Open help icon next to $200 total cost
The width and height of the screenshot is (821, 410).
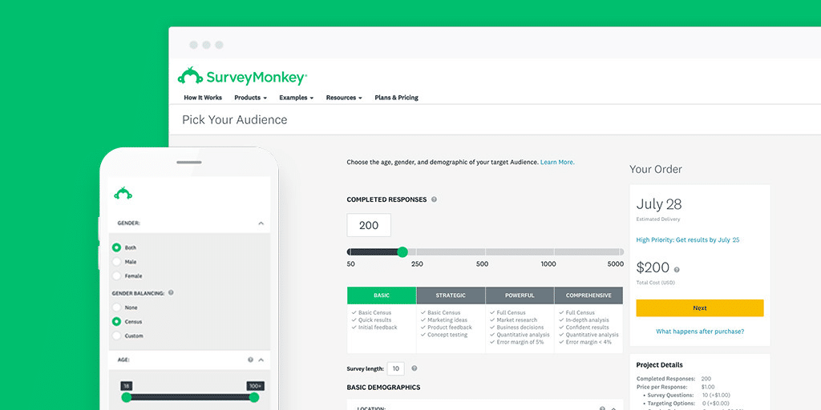(x=677, y=270)
